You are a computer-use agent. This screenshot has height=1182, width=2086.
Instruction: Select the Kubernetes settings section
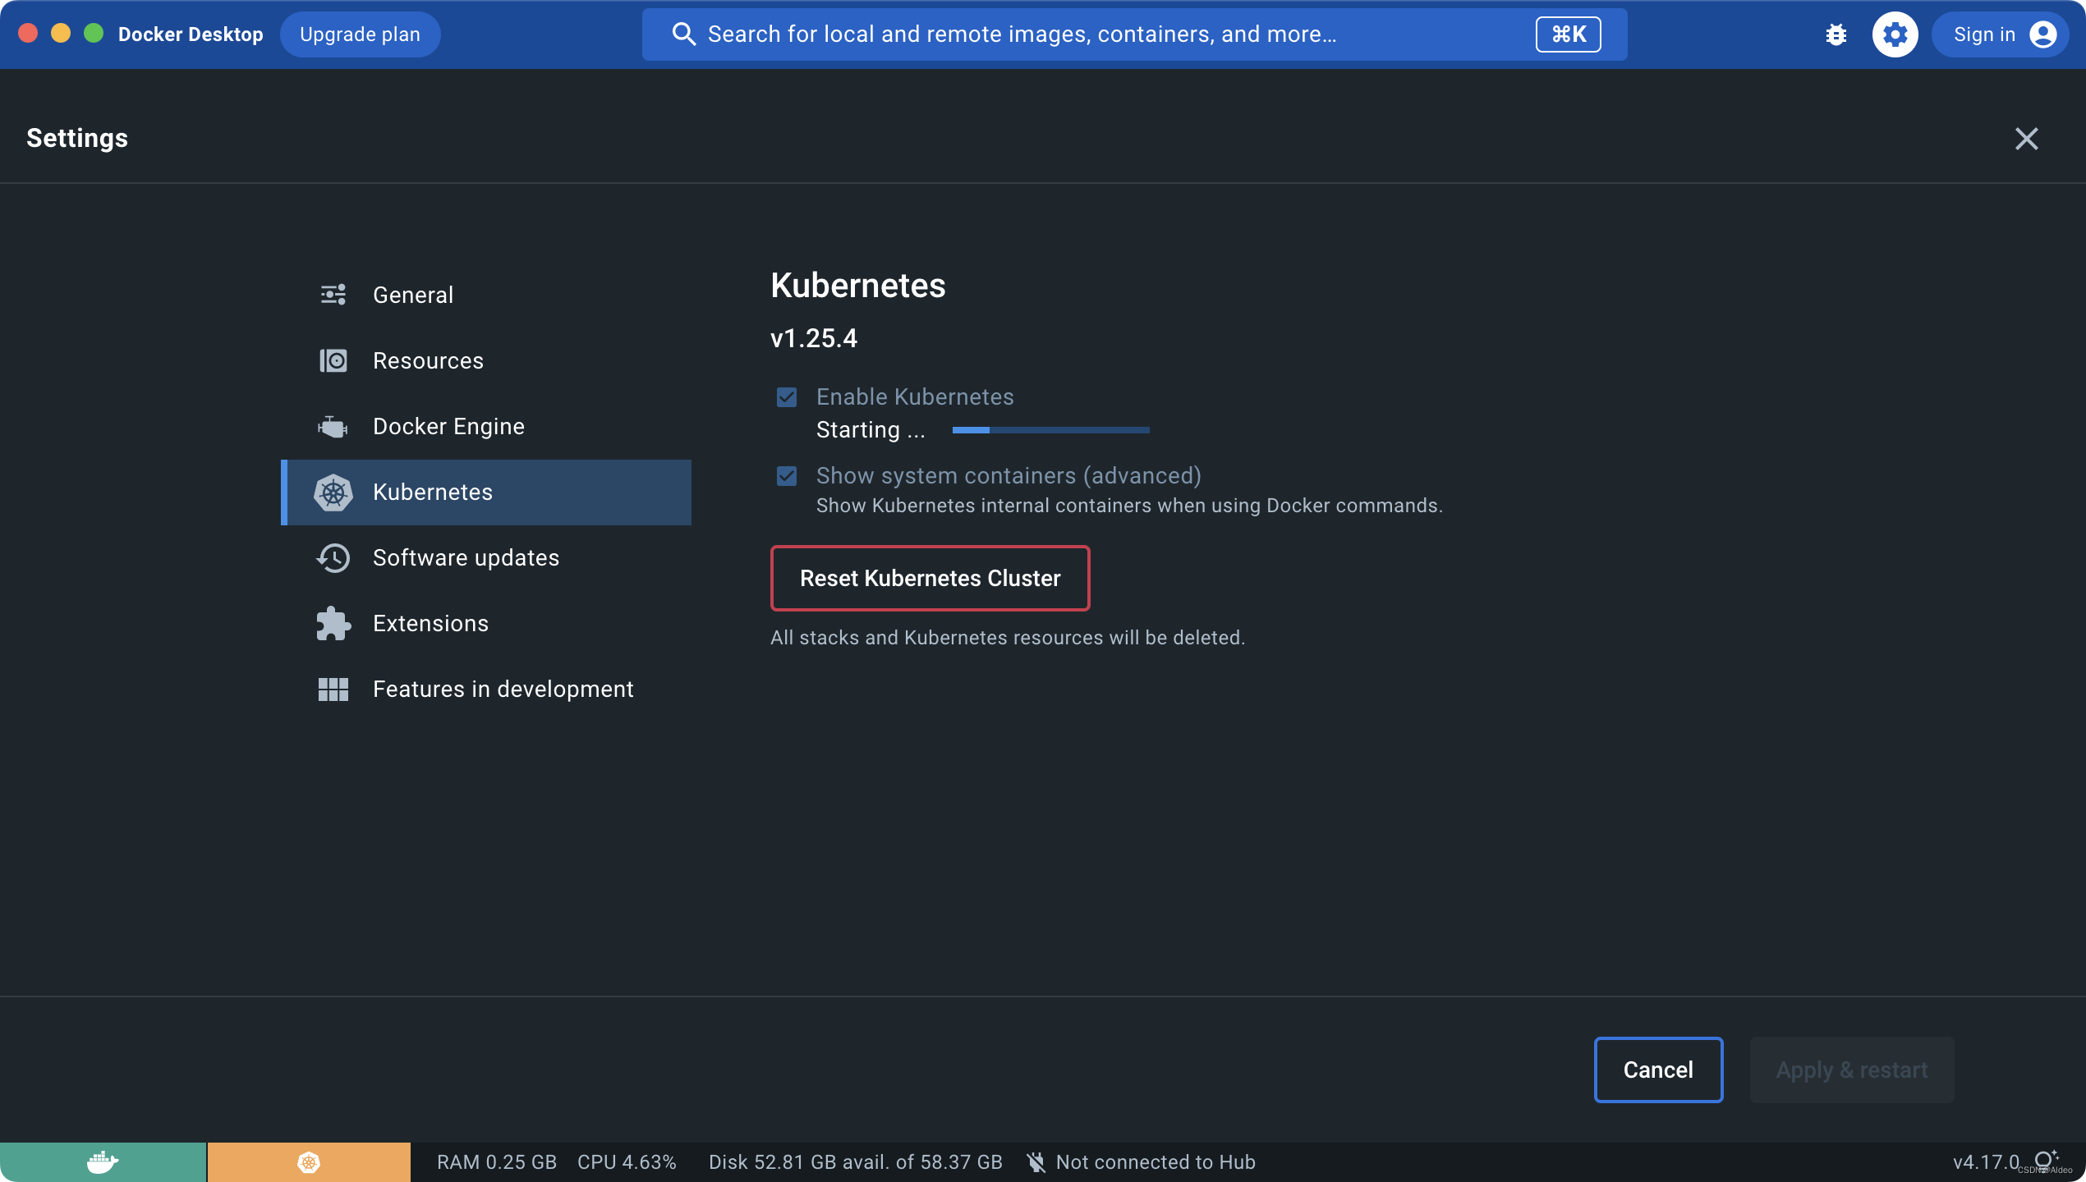point(486,492)
